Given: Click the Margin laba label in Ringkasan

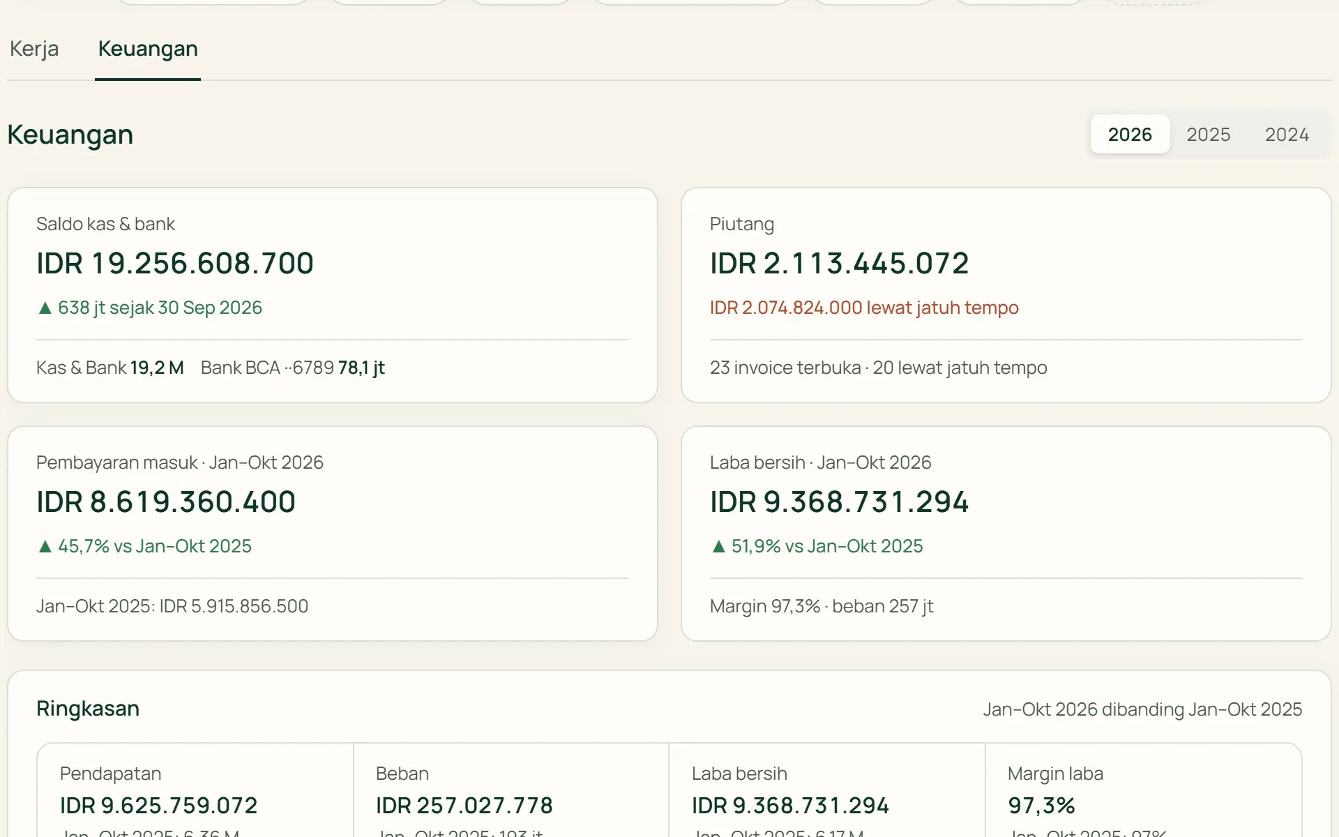Looking at the screenshot, I should 1055,774.
